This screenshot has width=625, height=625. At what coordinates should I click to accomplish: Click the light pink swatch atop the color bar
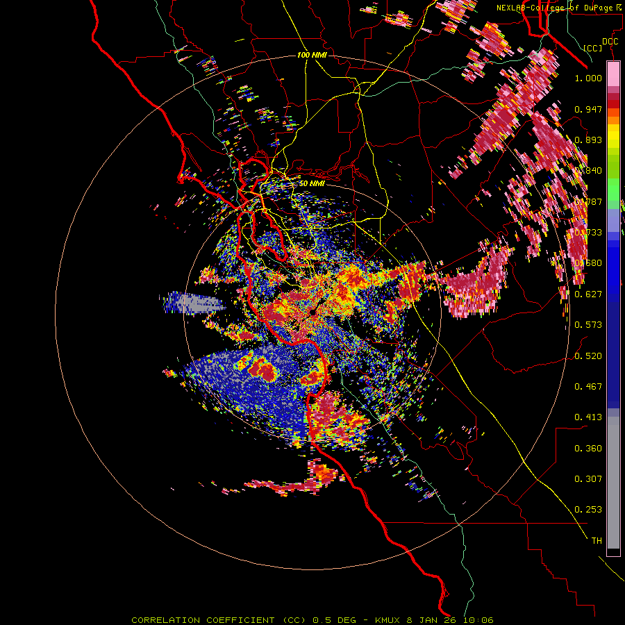click(x=613, y=74)
